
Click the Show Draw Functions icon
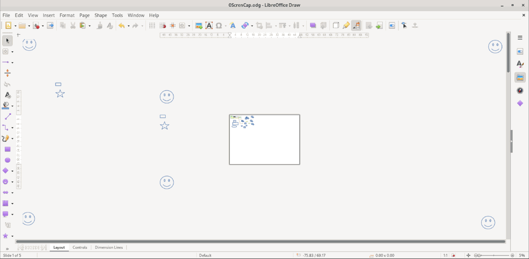click(x=356, y=26)
